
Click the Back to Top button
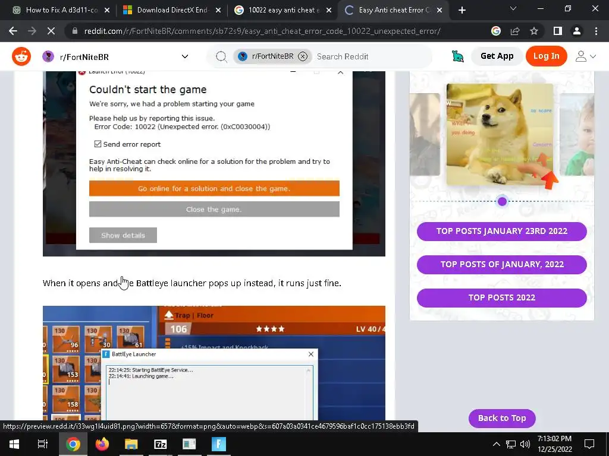point(502,419)
